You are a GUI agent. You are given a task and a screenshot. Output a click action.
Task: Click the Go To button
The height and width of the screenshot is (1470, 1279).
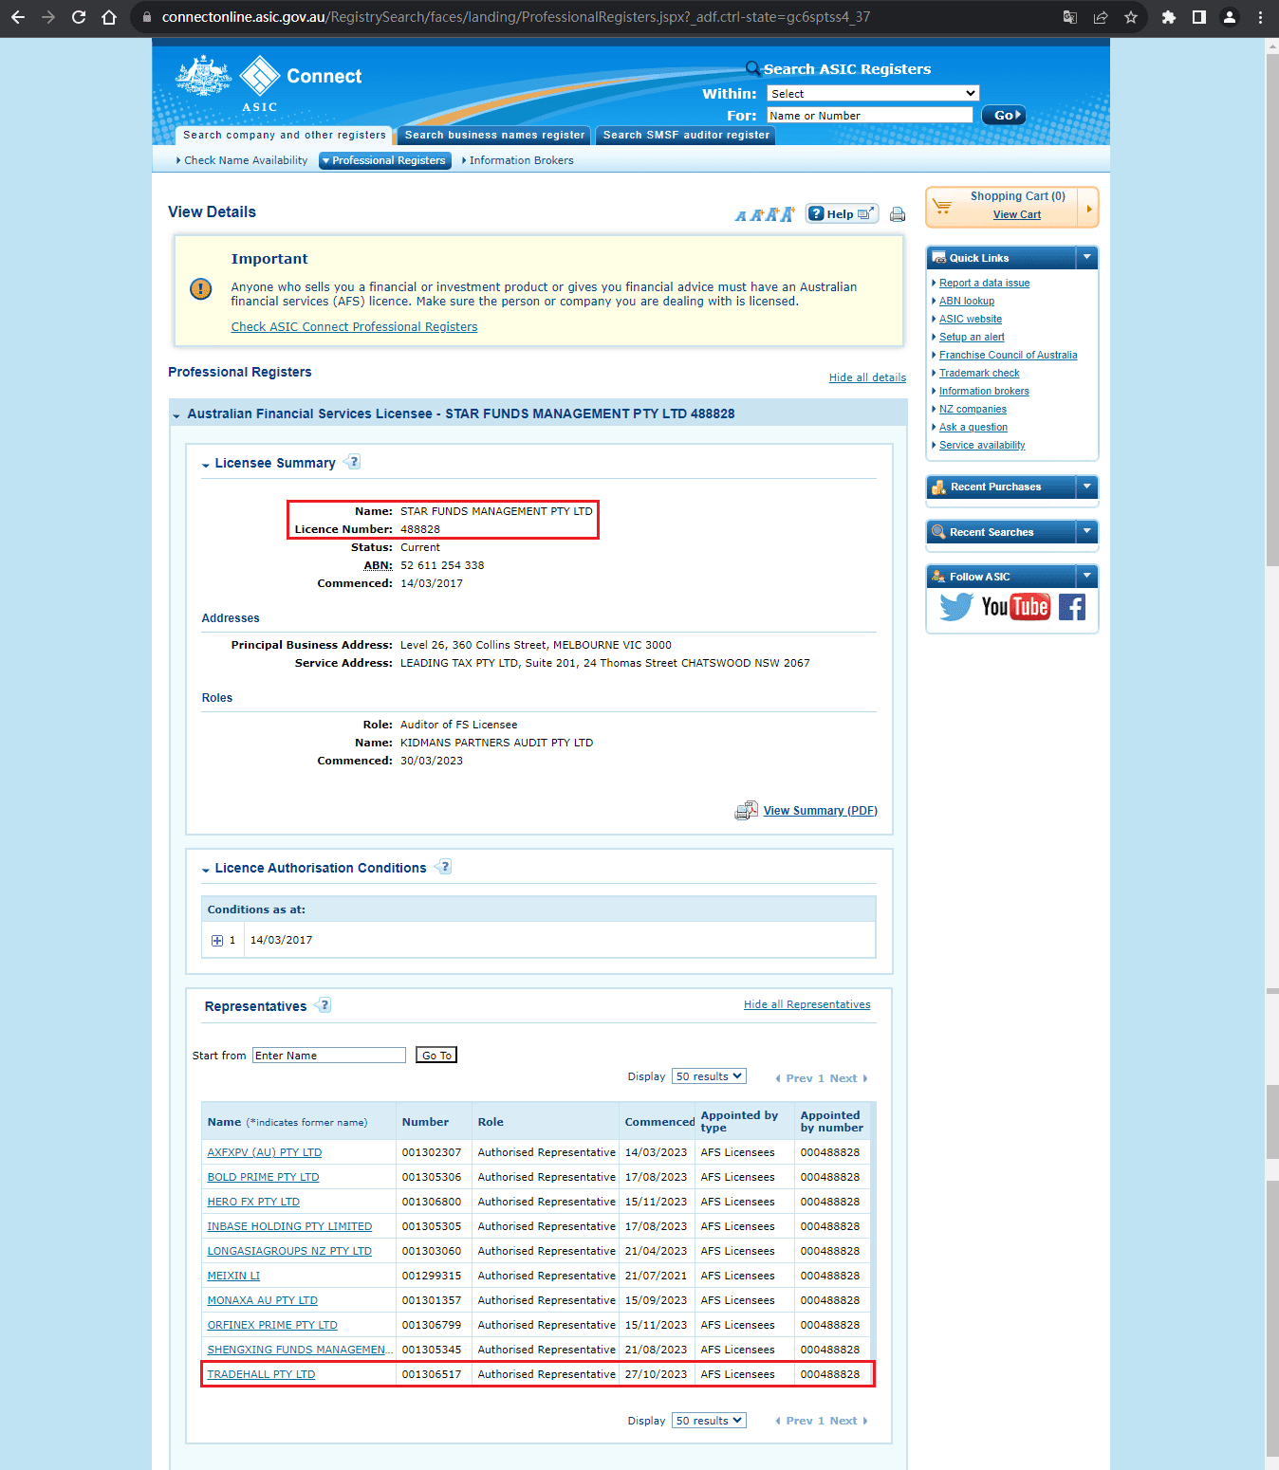pyautogui.click(x=436, y=1055)
